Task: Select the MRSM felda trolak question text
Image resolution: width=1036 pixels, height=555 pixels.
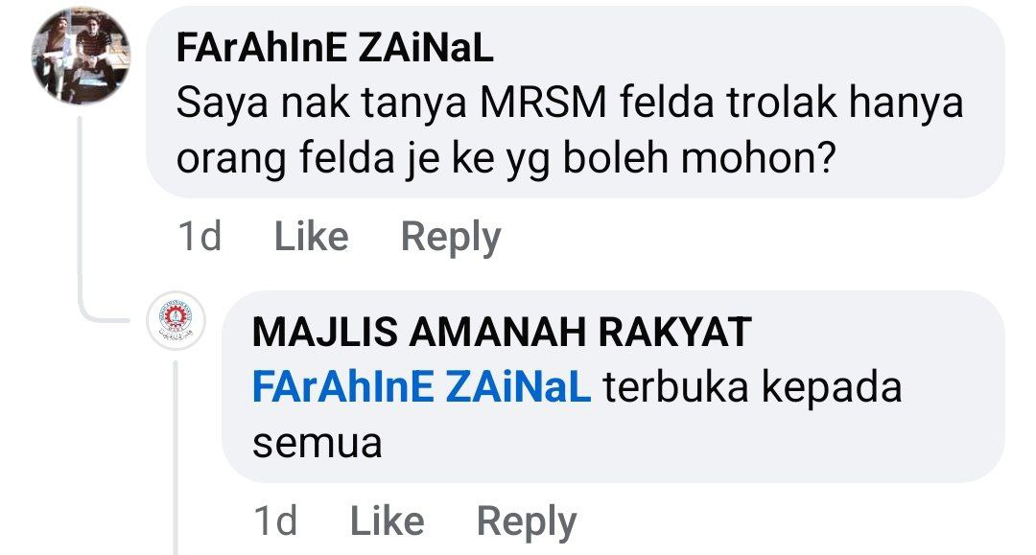Action: point(570,130)
